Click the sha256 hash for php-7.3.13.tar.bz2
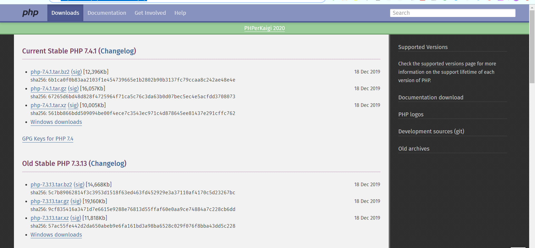Viewport: 535px width, 248px height. [x=142, y=193]
